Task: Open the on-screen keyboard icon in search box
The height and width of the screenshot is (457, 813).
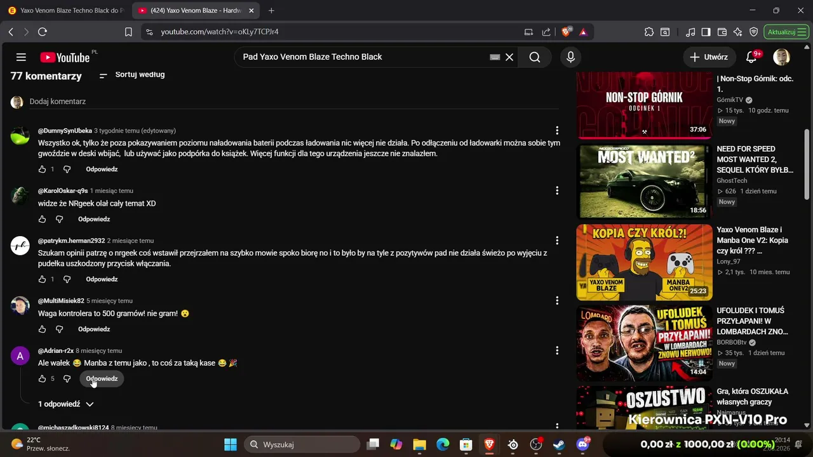Action: coord(495,57)
